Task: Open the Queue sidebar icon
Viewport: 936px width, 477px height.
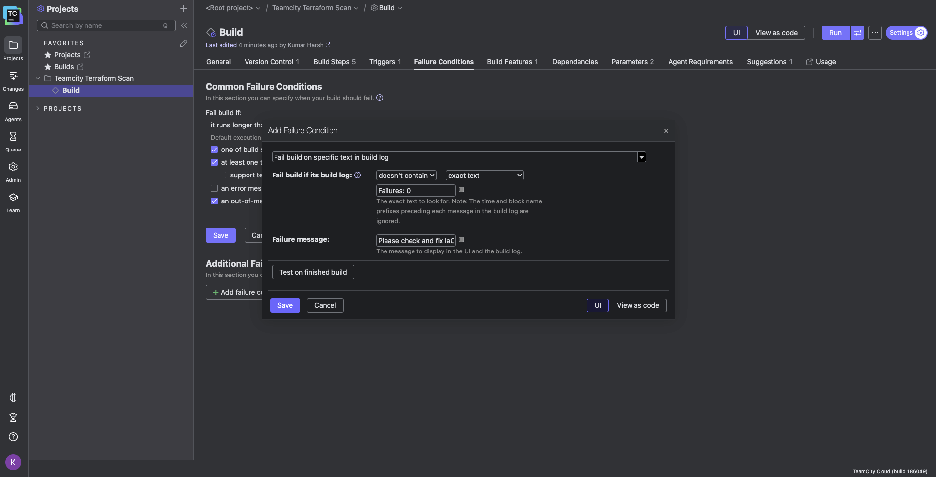Action: pos(13,136)
